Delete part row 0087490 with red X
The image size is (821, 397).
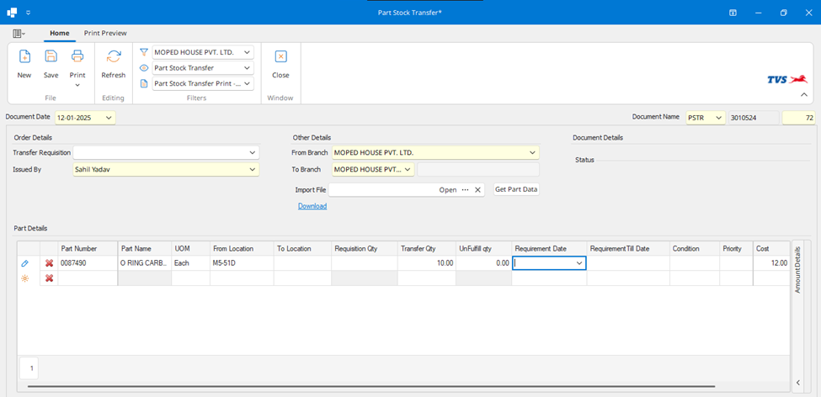pyautogui.click(x=49, y=263)
